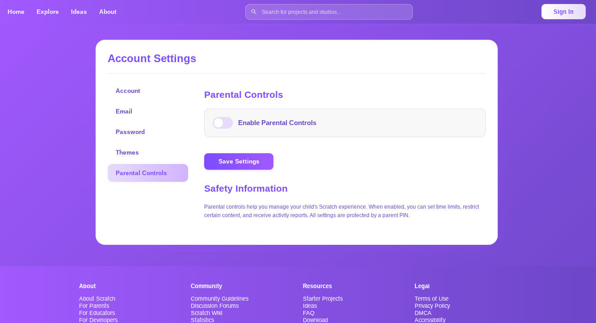The height and width of the screenshot is (323, 596).
Task: Click the Starter Projects footer link
Action: click(323, 298)
